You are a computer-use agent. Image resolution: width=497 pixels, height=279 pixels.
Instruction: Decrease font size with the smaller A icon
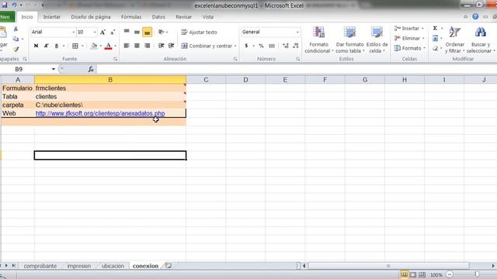(x=113, y=33)
